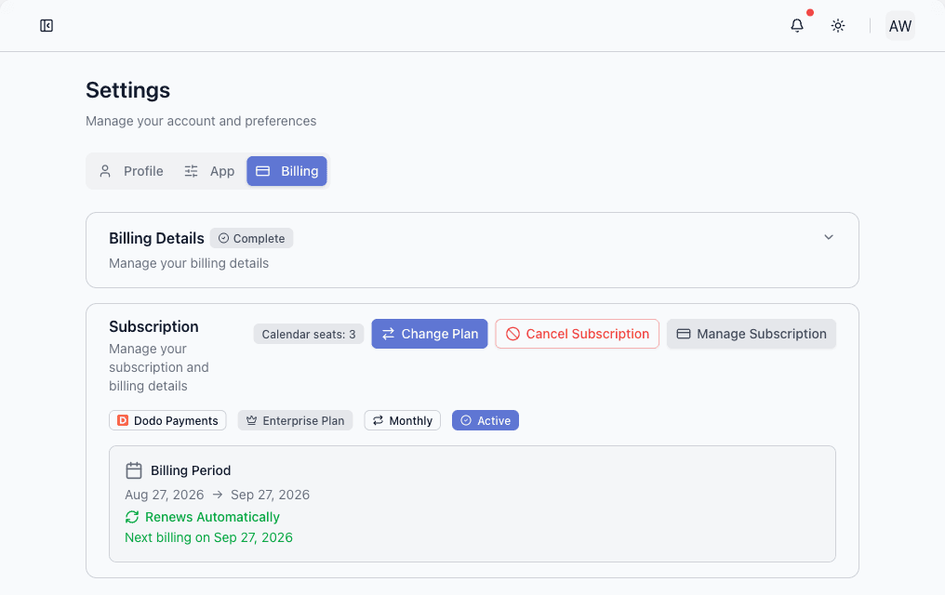Expand the Billing Details section chevron
The width and height of the screenshot is (945, 595).
coord(829,237)
